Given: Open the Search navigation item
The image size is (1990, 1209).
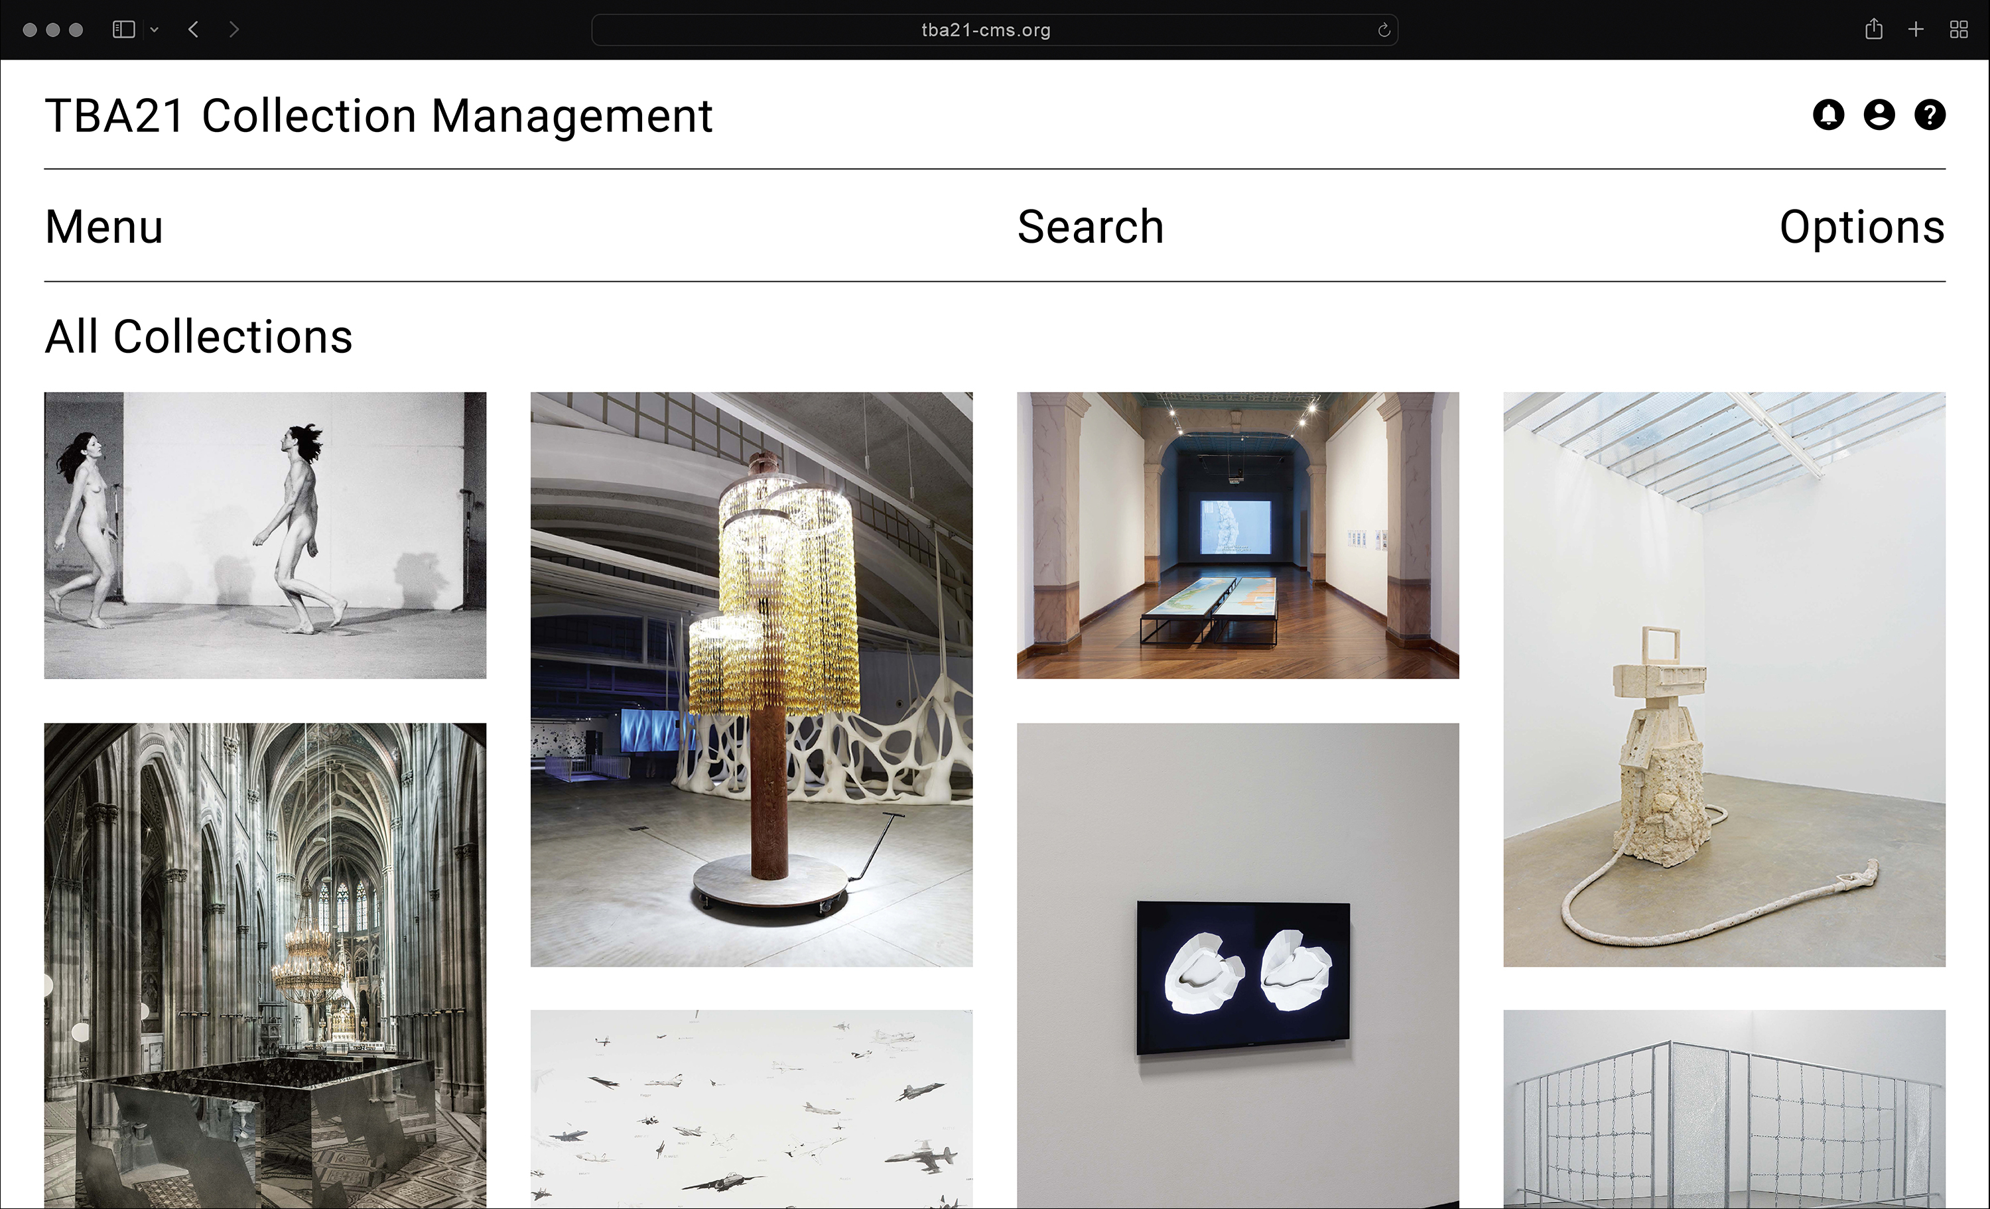Looking at the screenshot, I should [1091, 226].
